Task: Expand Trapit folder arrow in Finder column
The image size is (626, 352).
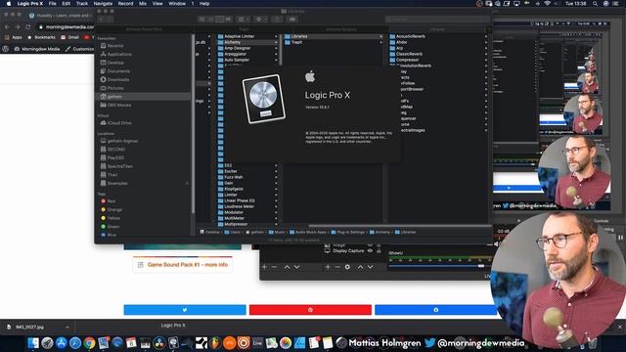Action: click(x=380, y=42)
